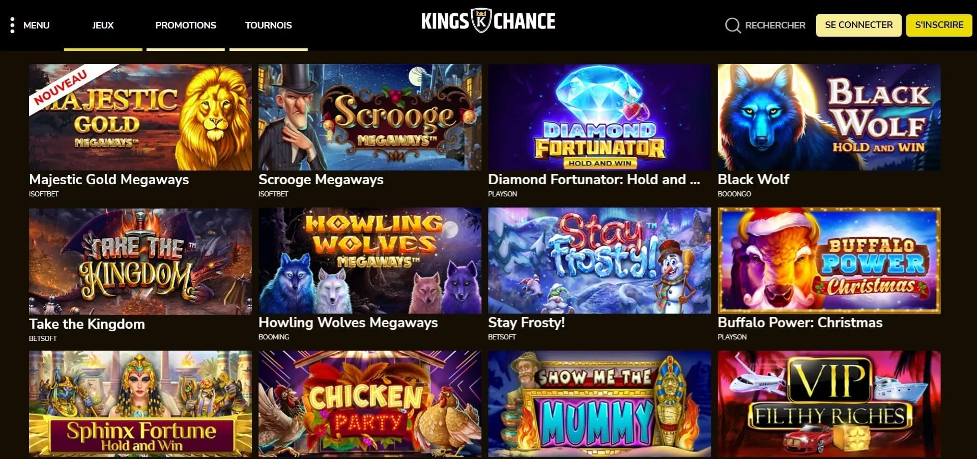Image resolution: width=977 pixels, height=459 pixels.
Task: Launch the Scrooge Megaways game thumbnail
Action: pos(370,117)
